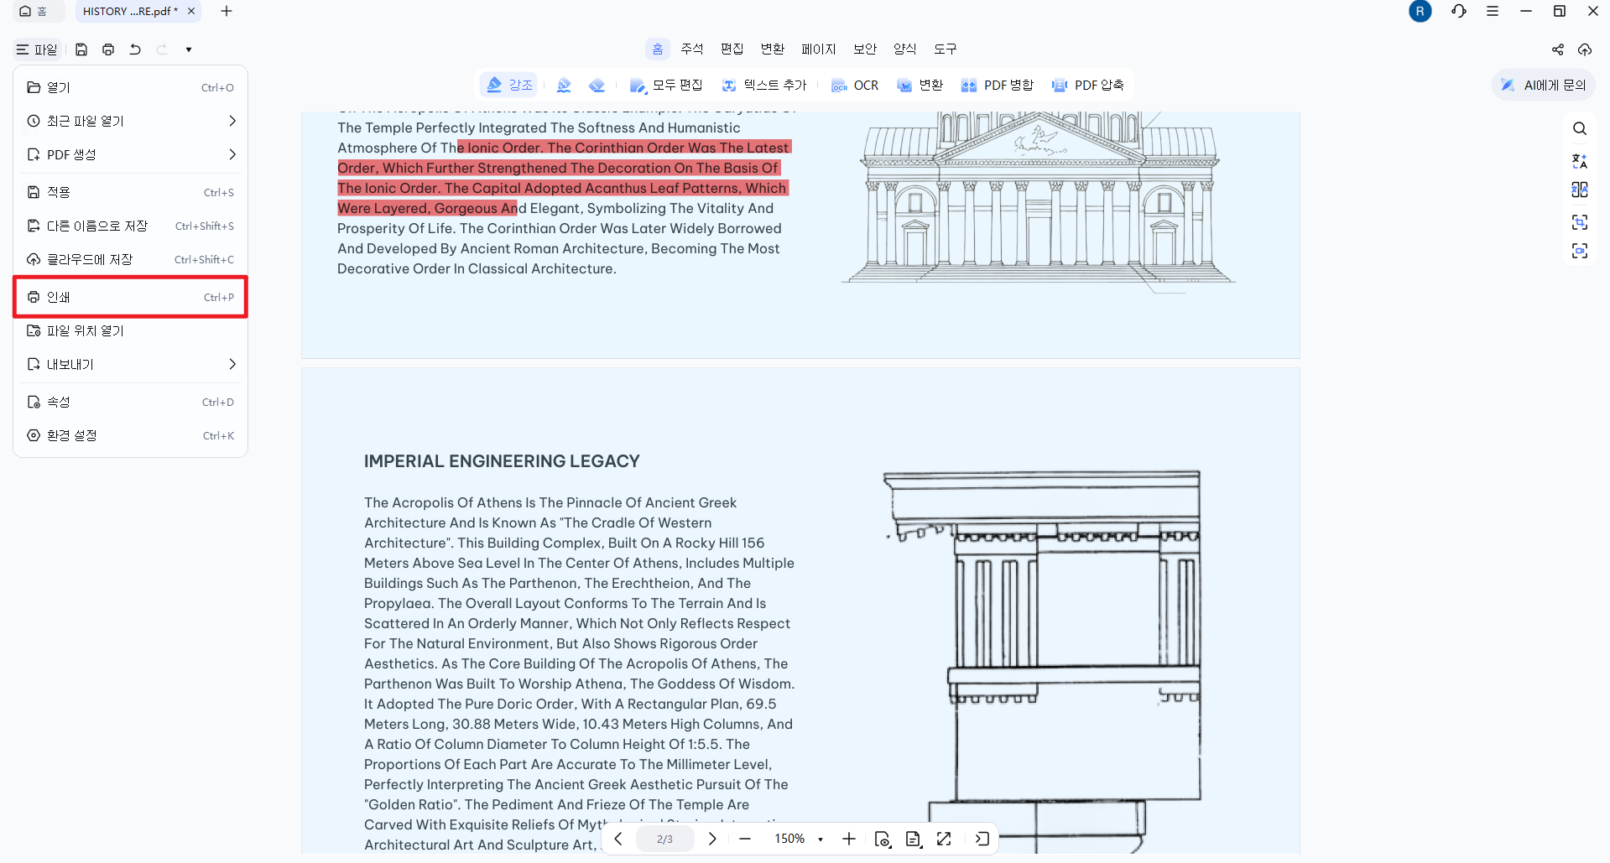Click the column entablature drawing
The image size is (1610, 863).
[x=1042, y=662]
